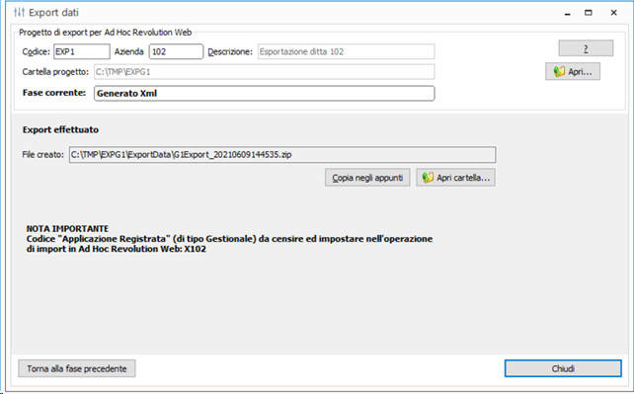Viewport: 634px width, 394px height.
Task: Click the Apri cartella... button
Action: click(455, 178)
